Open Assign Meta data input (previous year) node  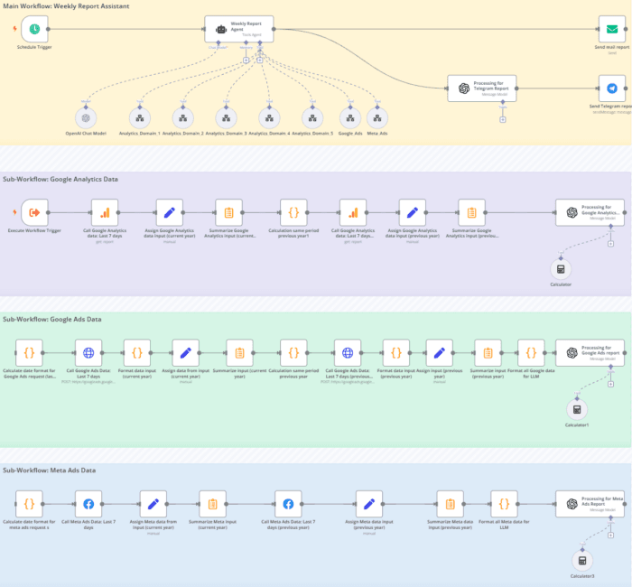369,504
